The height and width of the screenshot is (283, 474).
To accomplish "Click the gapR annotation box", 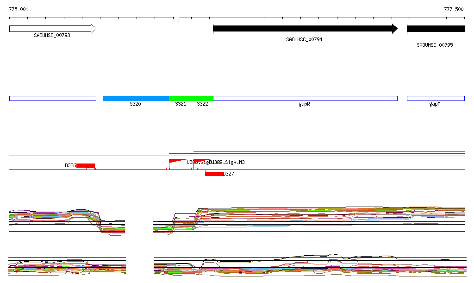I will point(305,98).
